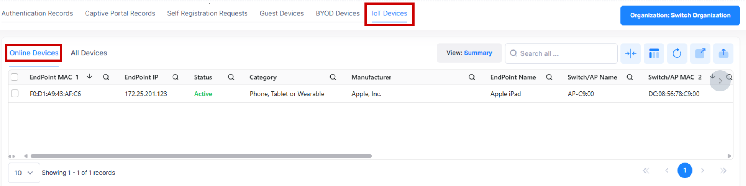Open the View: Summary selector
The width and height of the screenshot is (746, 186).
(469, 53)
